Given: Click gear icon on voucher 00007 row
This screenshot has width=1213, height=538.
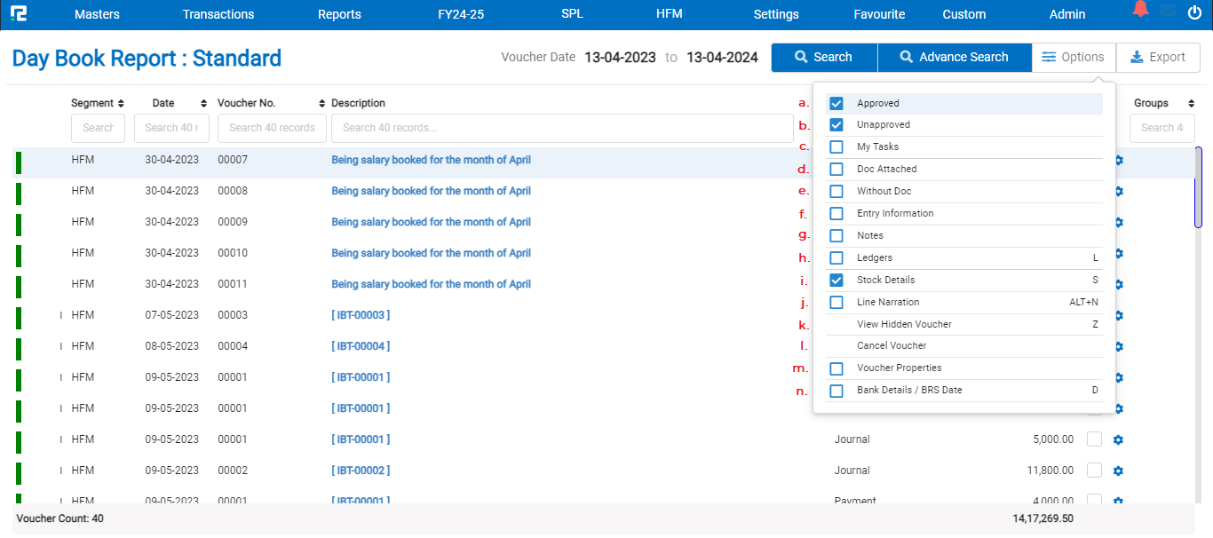Looking at the screenshot, I should [1118, 161].
